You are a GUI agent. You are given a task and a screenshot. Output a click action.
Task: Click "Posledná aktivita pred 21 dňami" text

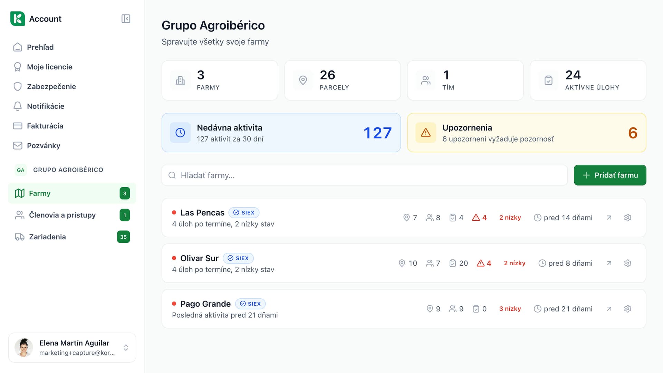225,315
